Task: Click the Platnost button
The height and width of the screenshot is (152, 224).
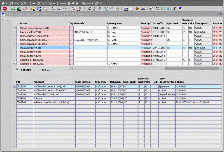Action: click(46, 70)
